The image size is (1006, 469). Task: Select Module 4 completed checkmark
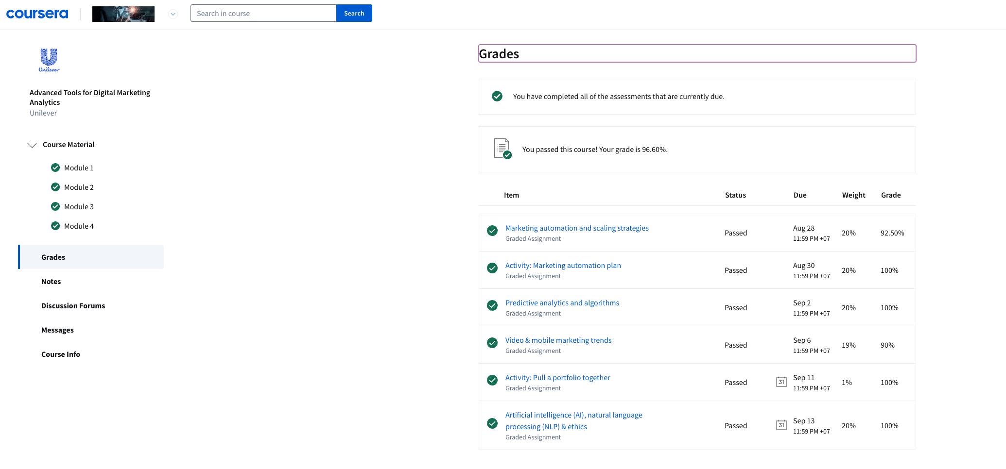point(55,226)
